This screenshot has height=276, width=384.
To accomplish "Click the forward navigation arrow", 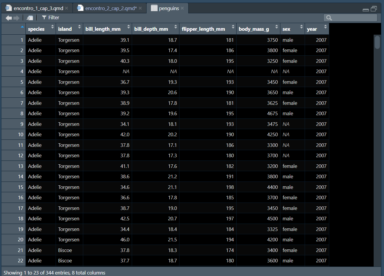I will click(17, 18).
